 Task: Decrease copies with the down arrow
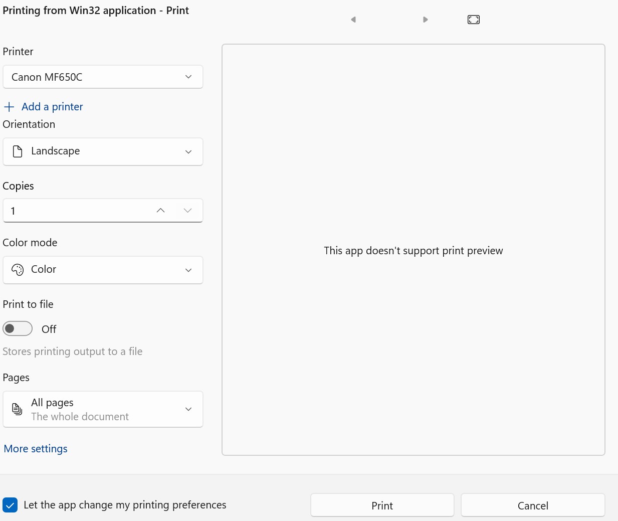click(x=188, y=211)
